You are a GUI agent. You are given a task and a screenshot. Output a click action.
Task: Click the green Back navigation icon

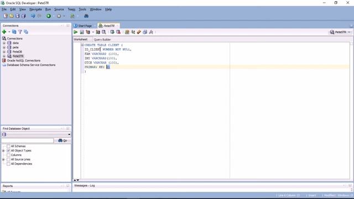coord(49,16)
